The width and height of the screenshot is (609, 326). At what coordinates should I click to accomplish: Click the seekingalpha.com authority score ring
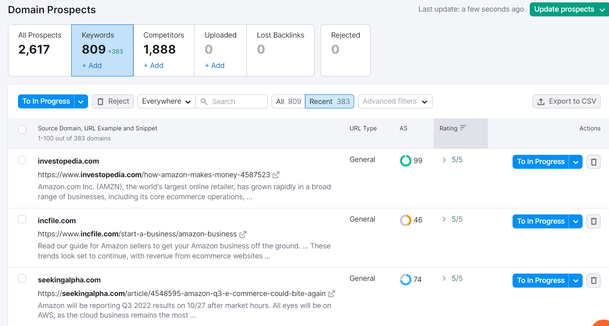tap(406, 279)
